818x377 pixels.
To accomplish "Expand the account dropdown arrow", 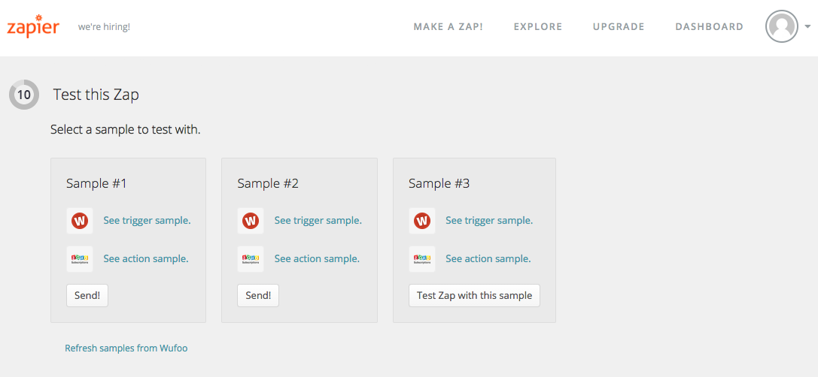I will [807, 26].
